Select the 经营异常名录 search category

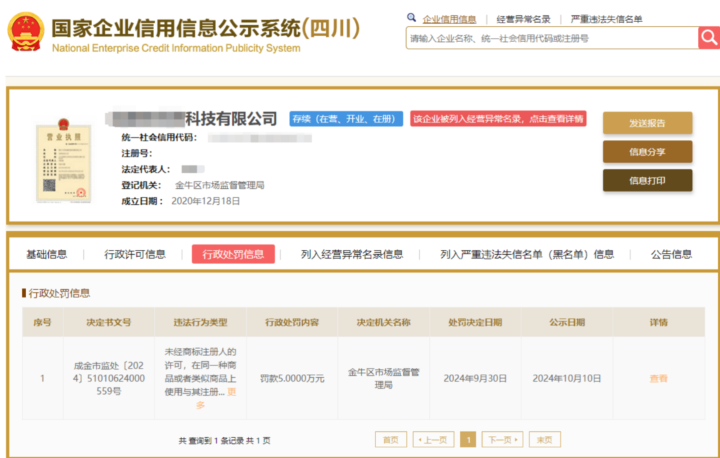523,19
